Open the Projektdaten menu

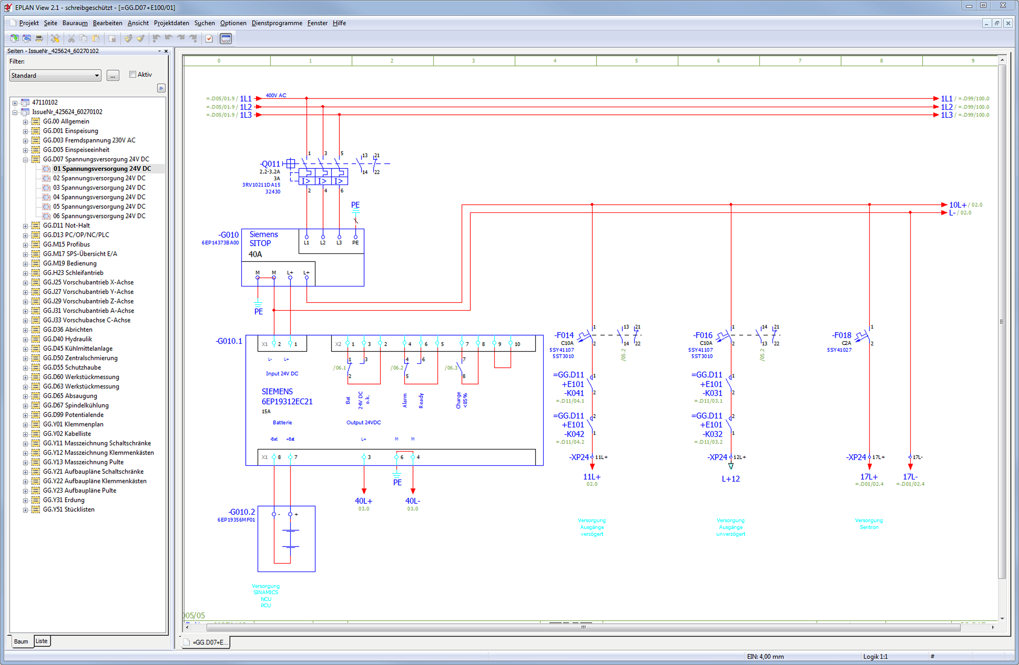click(171, 23)
